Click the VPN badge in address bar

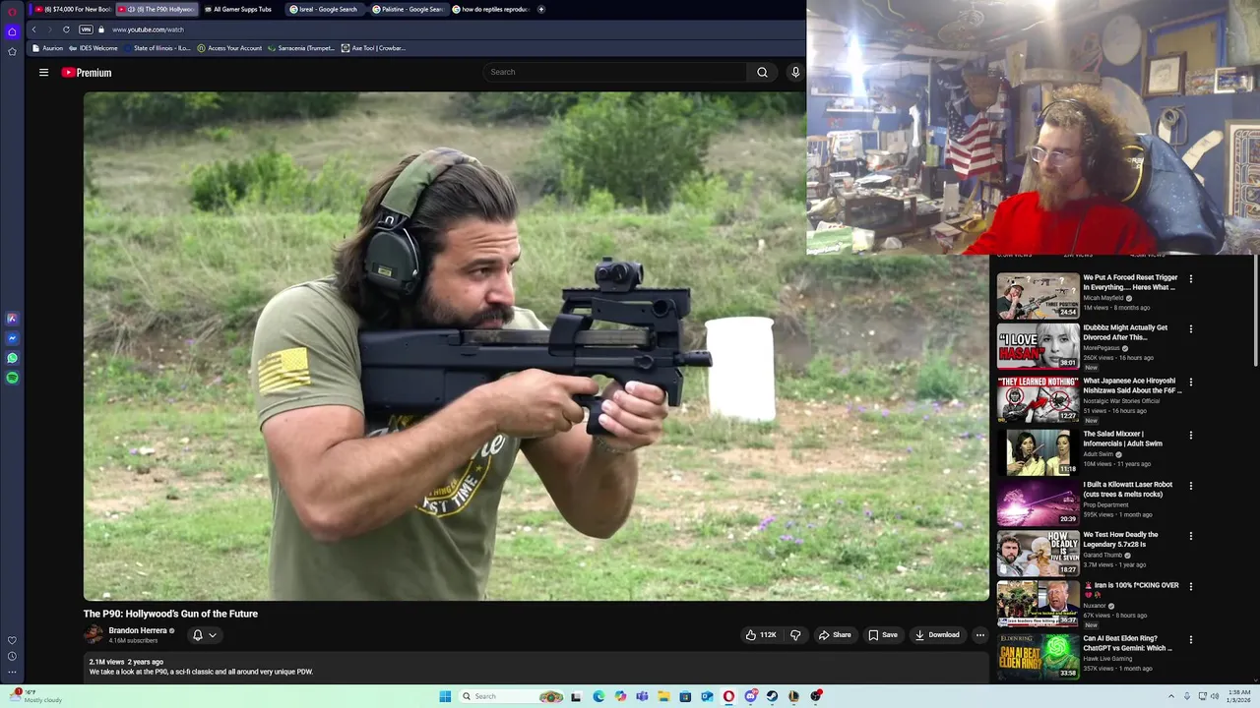coord(86,29)
